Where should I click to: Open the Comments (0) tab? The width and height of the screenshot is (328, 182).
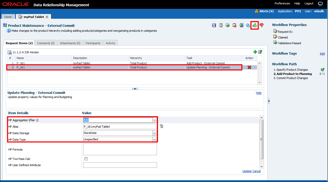click(46, 43)
